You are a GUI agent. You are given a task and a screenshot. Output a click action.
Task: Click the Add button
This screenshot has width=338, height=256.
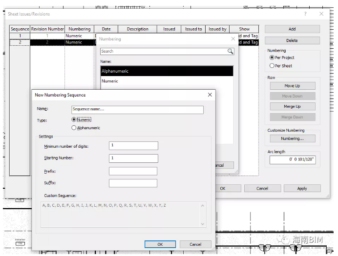point(292,29)
